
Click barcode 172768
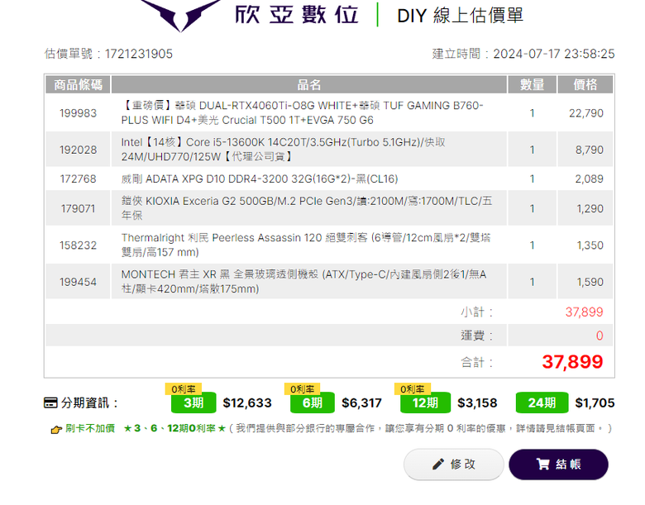click(x=78, y=179)
